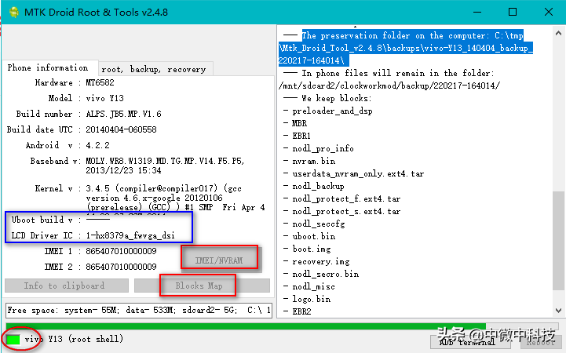Click the log scrollbar up arrow
This screenshot has width=566, height=353.
558,33
